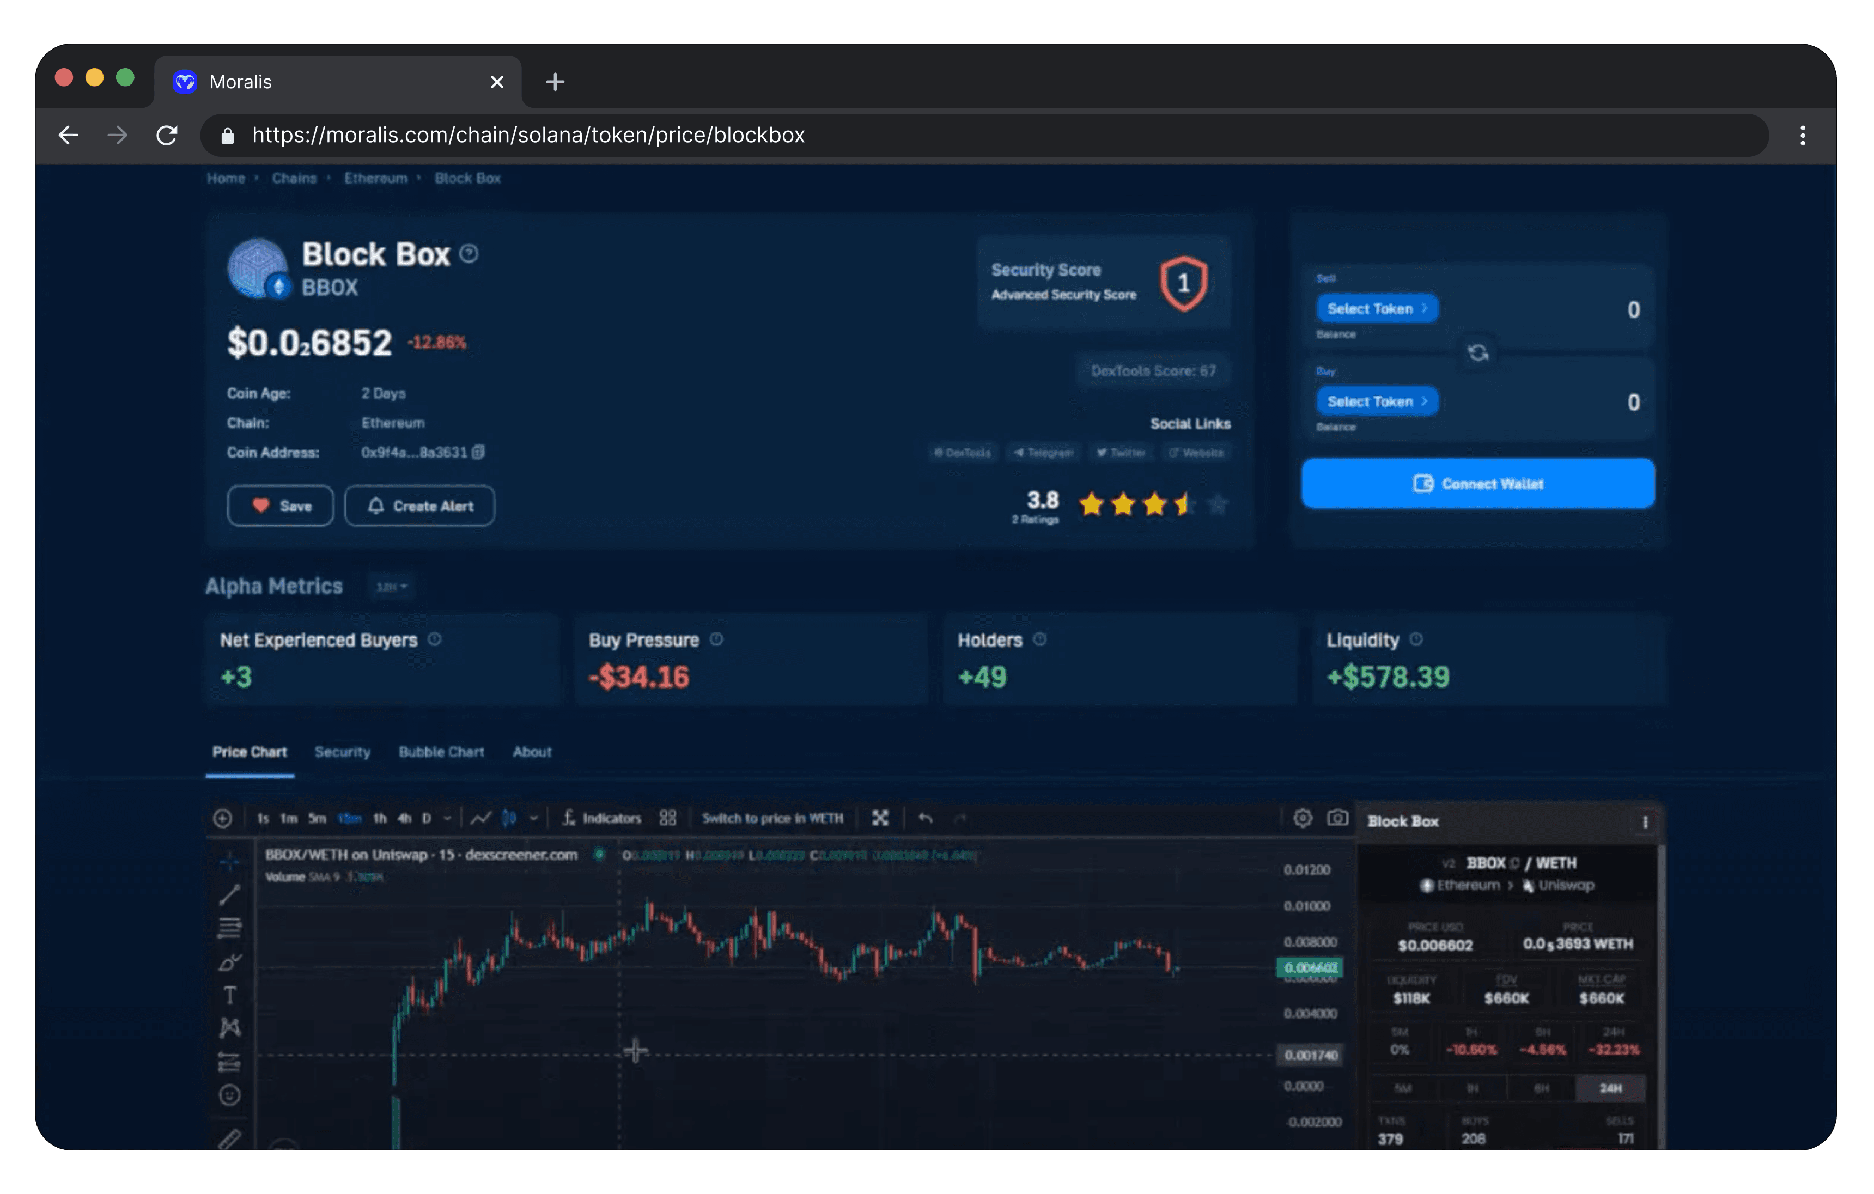Click the swap tokens refresh icon
The image size is (1874, 1194).
(1478, 354)
